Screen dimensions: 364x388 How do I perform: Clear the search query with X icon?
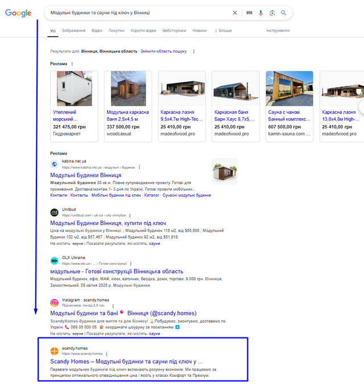click(235, 13)
